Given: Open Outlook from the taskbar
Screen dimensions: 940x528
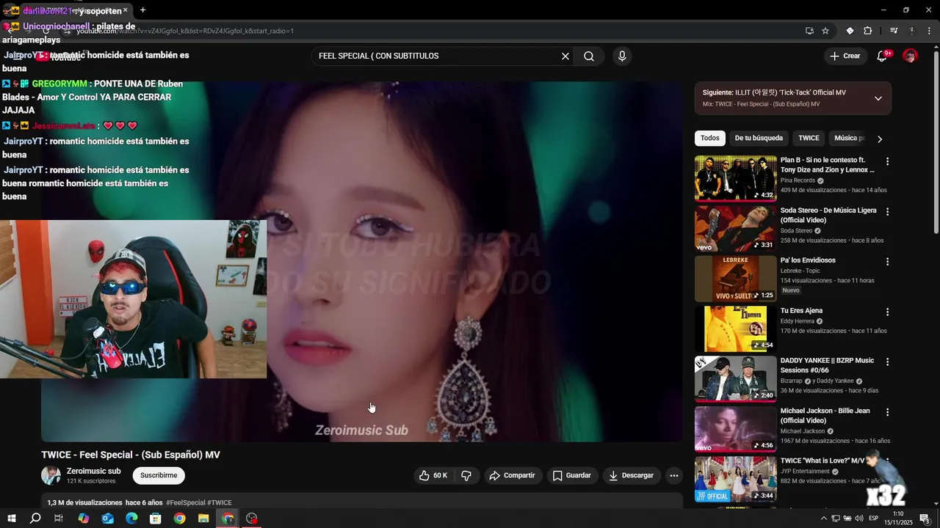Looking at the screenshot, I should [x=107, y=518].
